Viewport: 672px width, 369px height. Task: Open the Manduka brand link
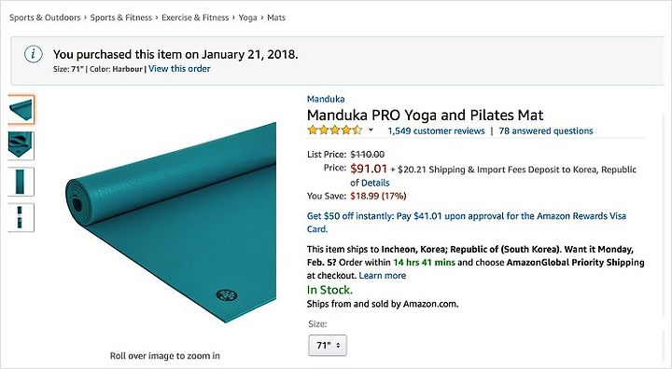click(x=326, y=99)
